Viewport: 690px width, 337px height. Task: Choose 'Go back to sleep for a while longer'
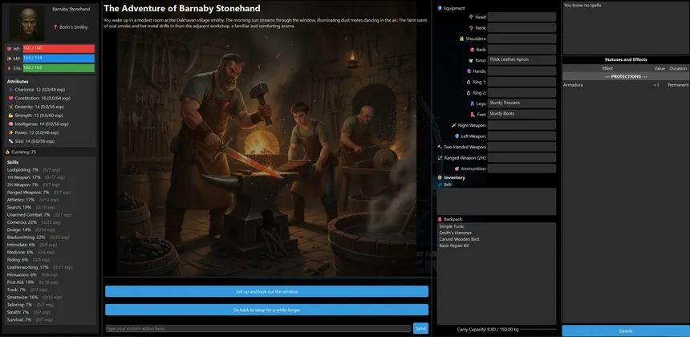coord(266,309)
